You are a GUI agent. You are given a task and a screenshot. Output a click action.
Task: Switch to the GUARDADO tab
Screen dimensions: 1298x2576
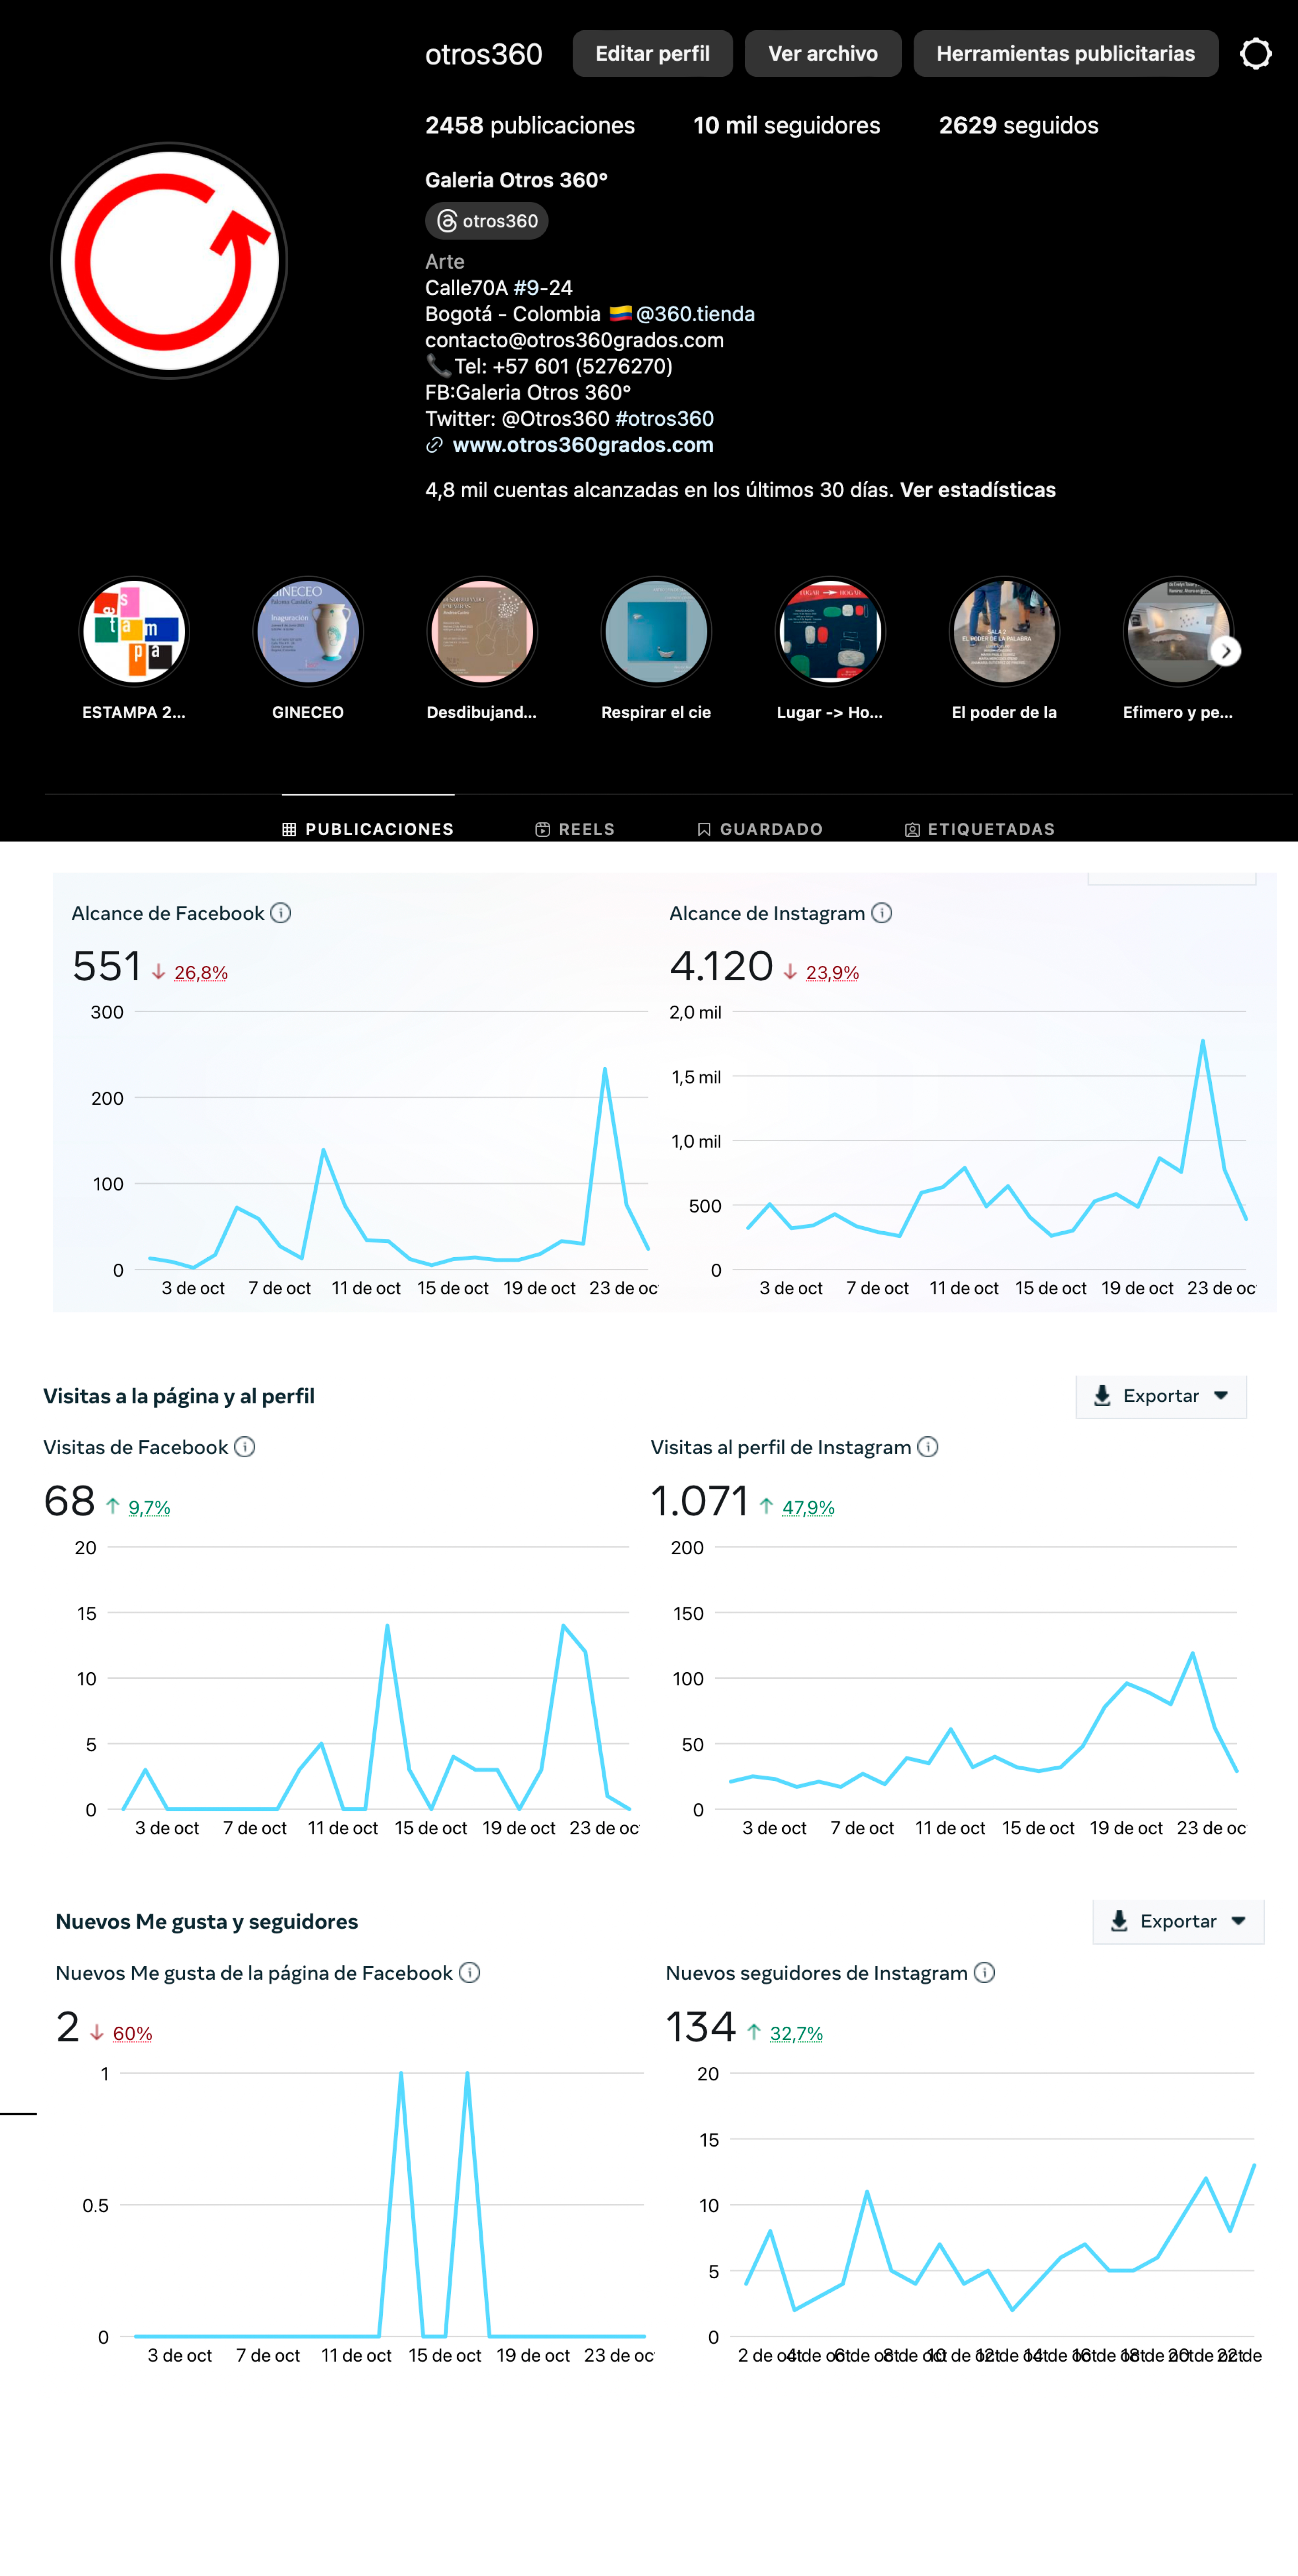coord(760,829)
